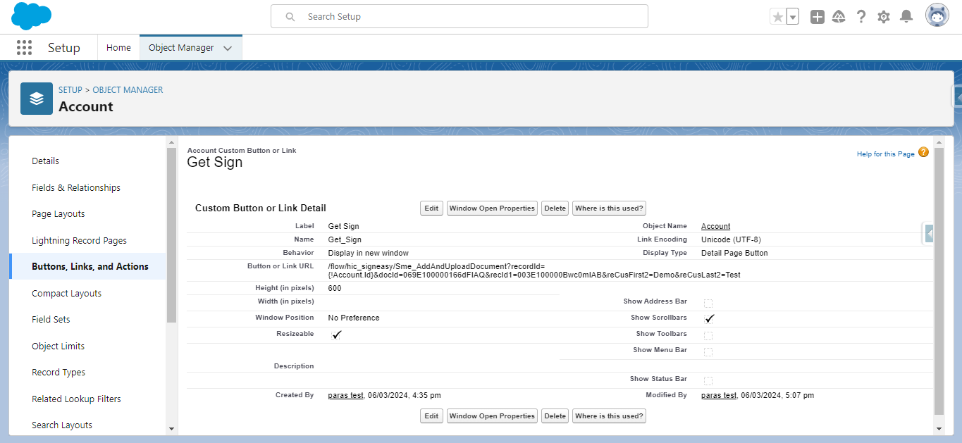Click the sidebar scroll down arrow
The image size is (962, 443).
(x=171, y=428)
